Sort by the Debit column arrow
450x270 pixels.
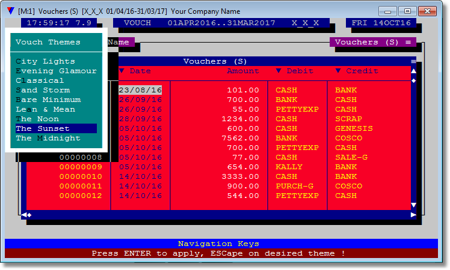279,71
